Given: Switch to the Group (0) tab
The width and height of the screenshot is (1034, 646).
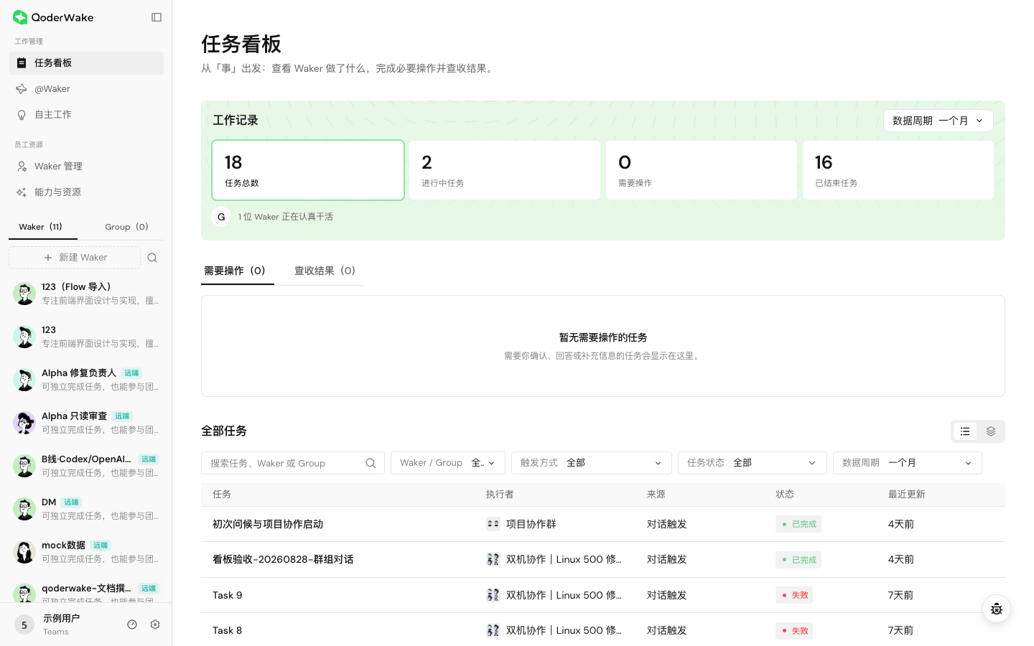Looking at the screenshot, I should pyautogui.click(x=126, y=227).
